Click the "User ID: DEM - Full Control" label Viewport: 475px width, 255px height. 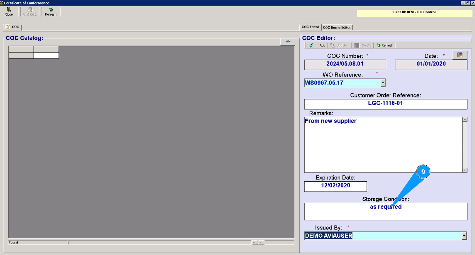tap(414, 12)
